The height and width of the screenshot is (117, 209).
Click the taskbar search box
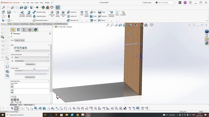point(24,115)
